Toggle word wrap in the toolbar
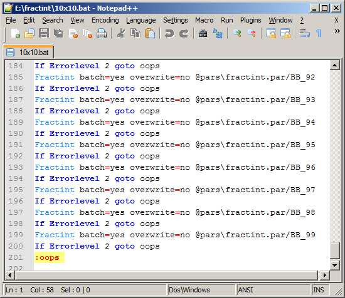Viewport: 345px width, 298px height. [x=305, y=34]
